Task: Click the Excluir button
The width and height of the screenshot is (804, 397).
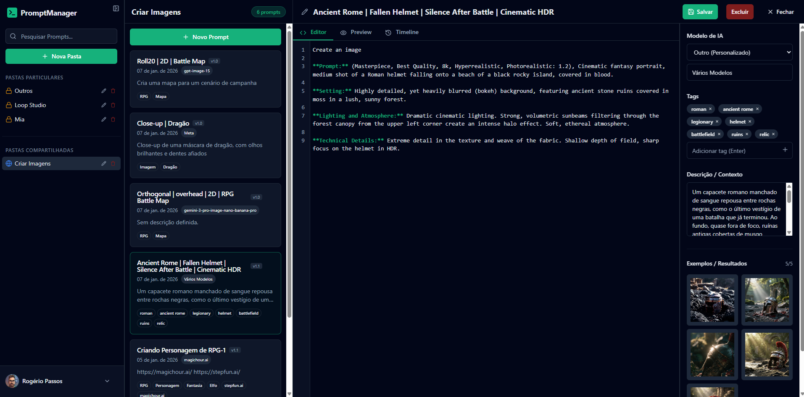Action: pyautogui.click(x=739, y=11)
